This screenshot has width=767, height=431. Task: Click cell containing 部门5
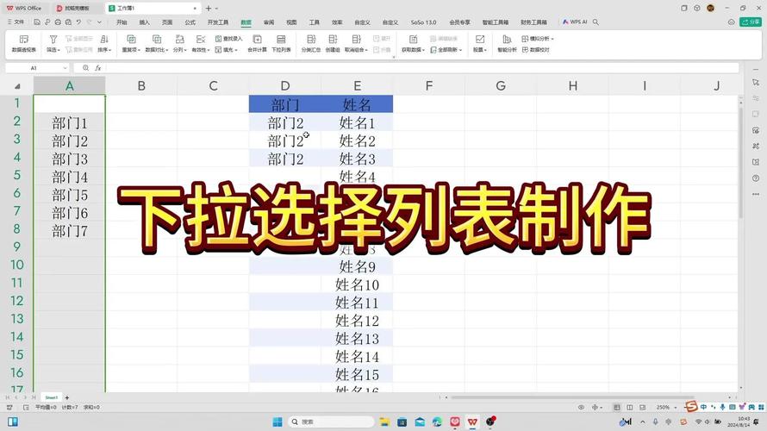[70, 195]
